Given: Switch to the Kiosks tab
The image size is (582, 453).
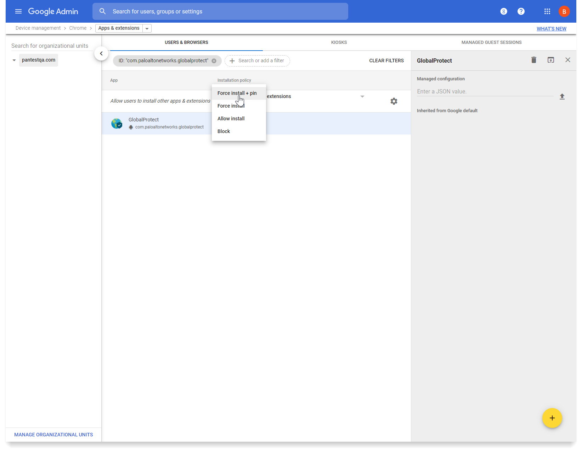Looking at the screenshot, I should point(339,42).
